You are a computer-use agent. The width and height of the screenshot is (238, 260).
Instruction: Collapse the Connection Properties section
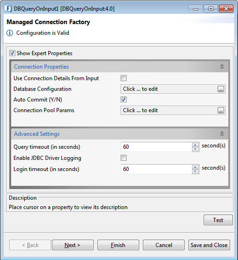(x=222, y=66)
